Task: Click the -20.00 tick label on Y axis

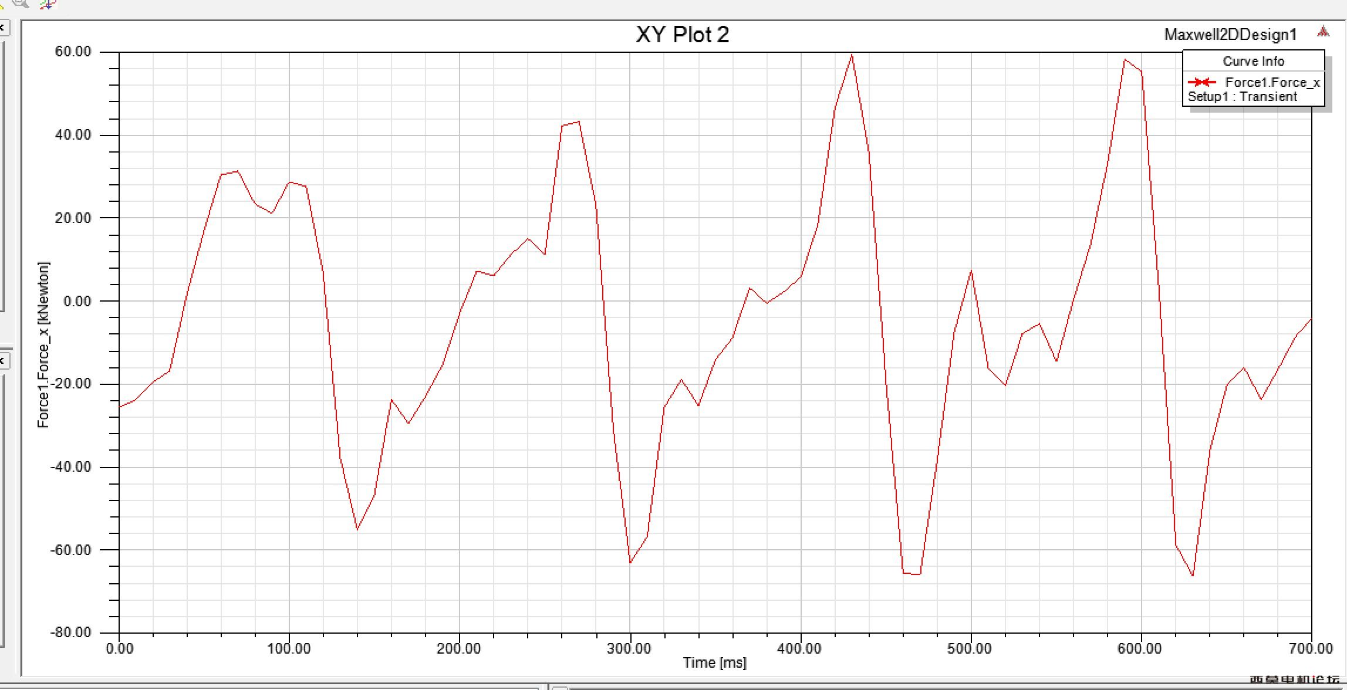Action: (70, 384)
